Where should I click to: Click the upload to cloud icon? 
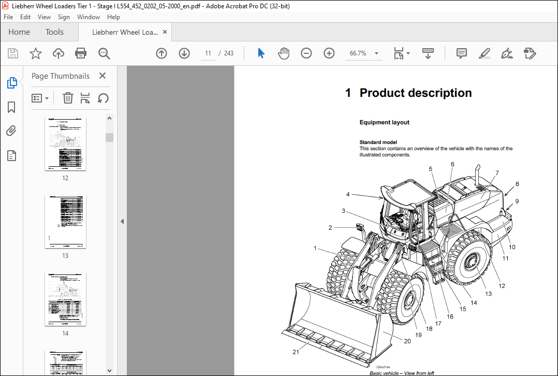pyautogui.click(x=58, y=53)
